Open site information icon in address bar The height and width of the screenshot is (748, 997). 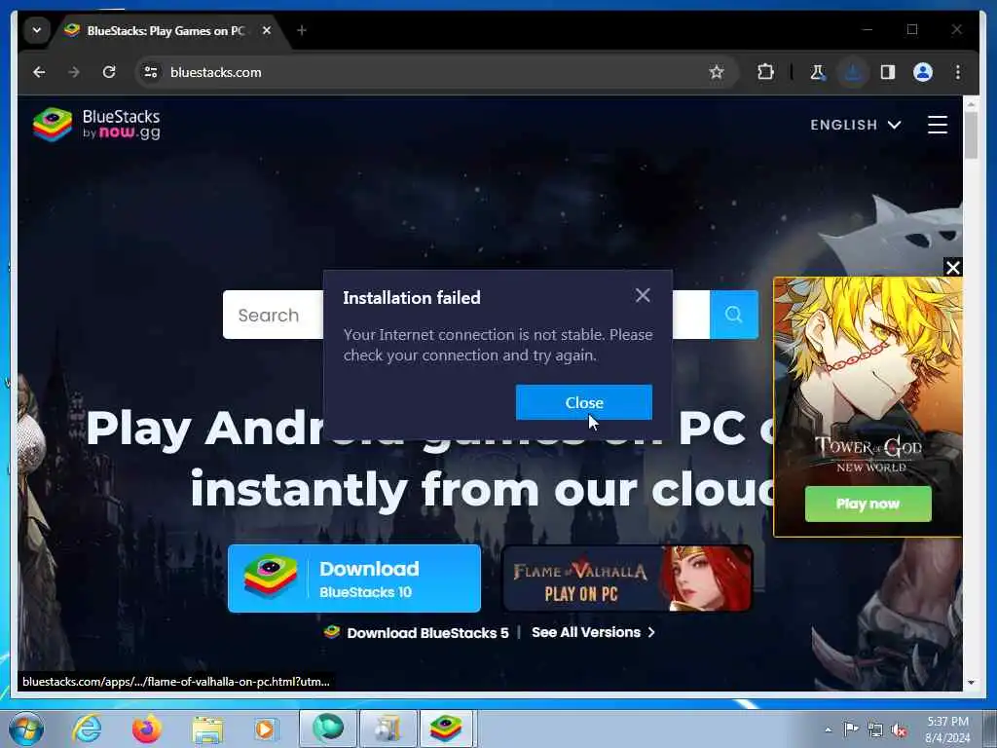click(151, 72)
